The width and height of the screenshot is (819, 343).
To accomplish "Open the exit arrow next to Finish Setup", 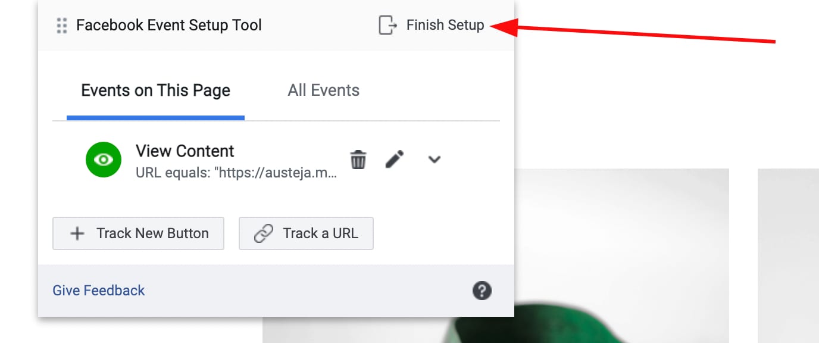I will (387, 25).
